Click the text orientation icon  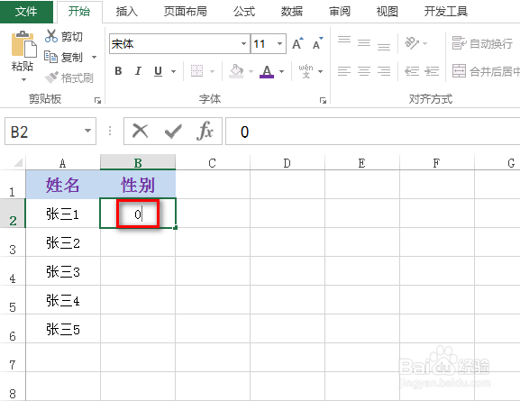click(x=412, y=43)
